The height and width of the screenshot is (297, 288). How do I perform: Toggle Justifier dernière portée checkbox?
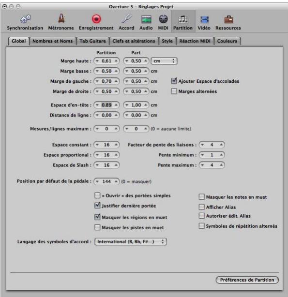[x=97, y=206]
